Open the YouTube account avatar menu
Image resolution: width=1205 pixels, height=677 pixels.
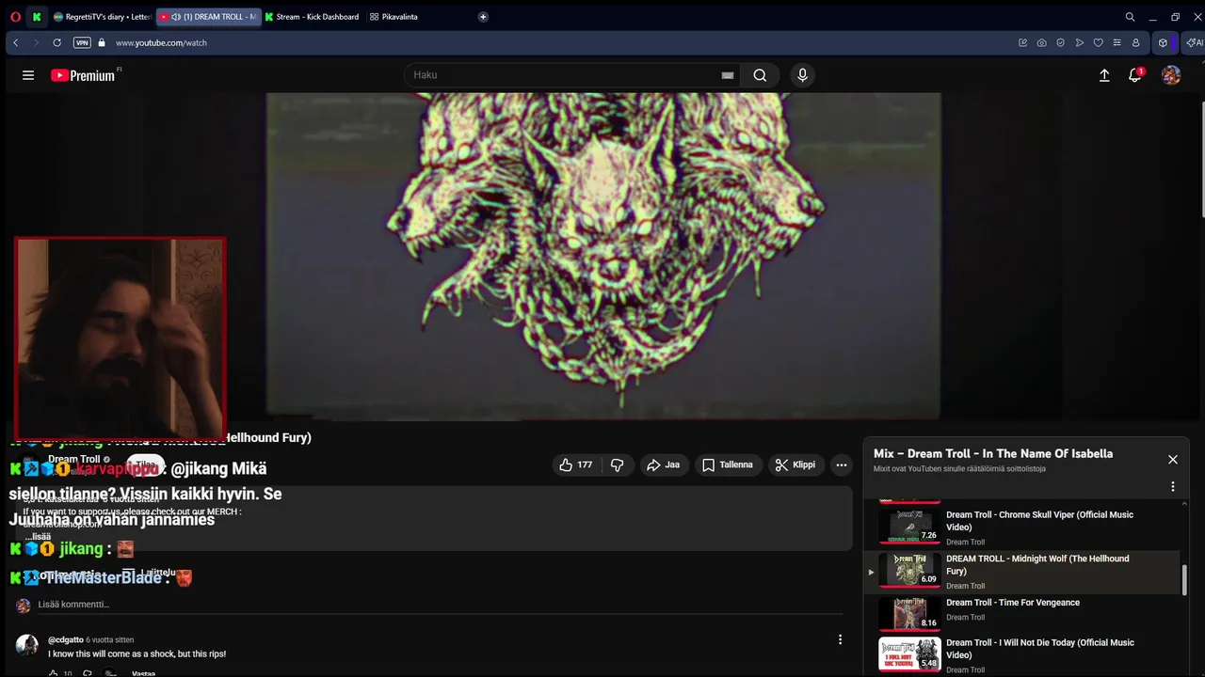click(x=1171, y=75)
